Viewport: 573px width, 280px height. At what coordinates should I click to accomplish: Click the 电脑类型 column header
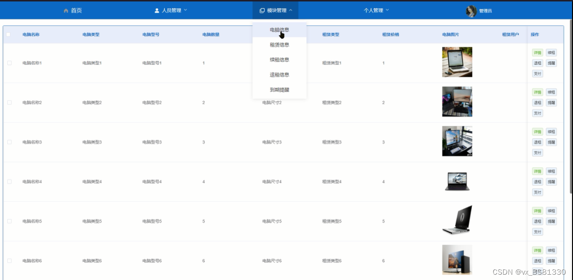tap(91, 35)
